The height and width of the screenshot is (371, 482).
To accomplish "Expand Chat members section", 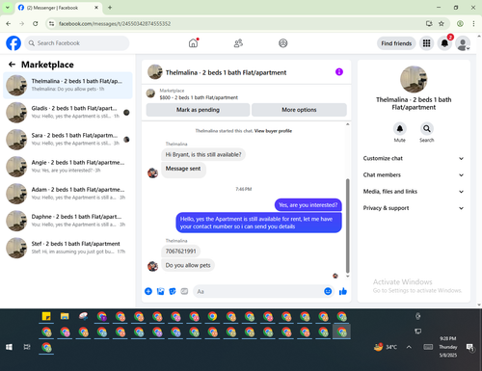I will [x=414, y=175].
